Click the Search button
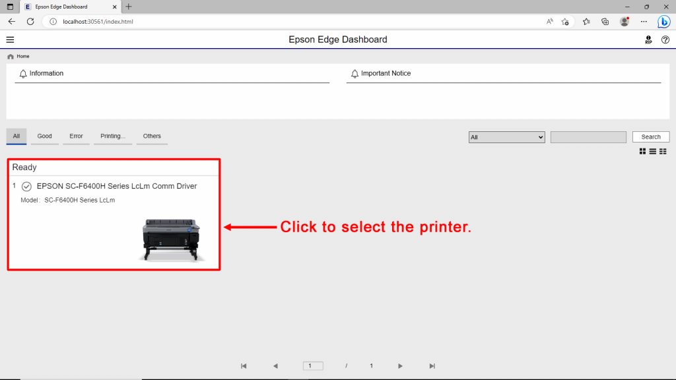The height and width of the screenshot is (380, 676). (650, 137)
